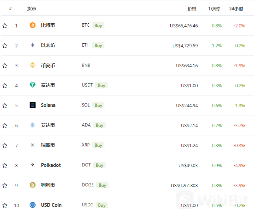This screenshot has width=254, height=216.
Task: Click the Buy button next to BTC
Action: pos(98,25)
